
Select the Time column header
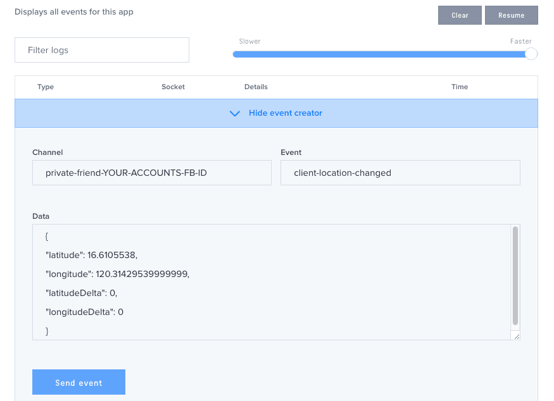[x=459, y=87]
